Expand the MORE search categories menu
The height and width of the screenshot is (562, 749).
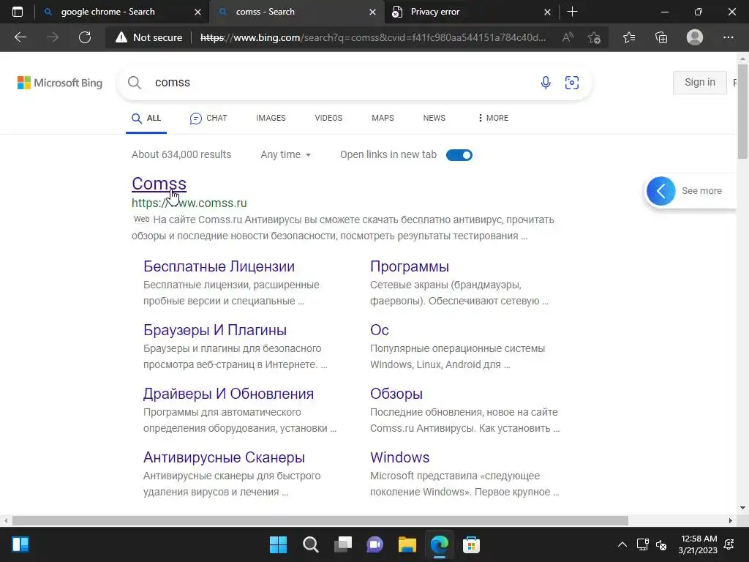[493, 118]
